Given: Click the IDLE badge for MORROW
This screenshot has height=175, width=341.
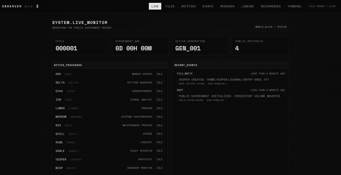Looking at the screenshot, I should [x=159, y=117].
